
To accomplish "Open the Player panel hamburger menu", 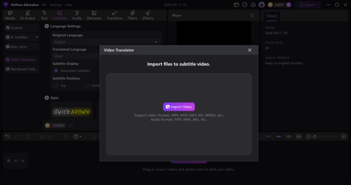I will coord(252,15).
